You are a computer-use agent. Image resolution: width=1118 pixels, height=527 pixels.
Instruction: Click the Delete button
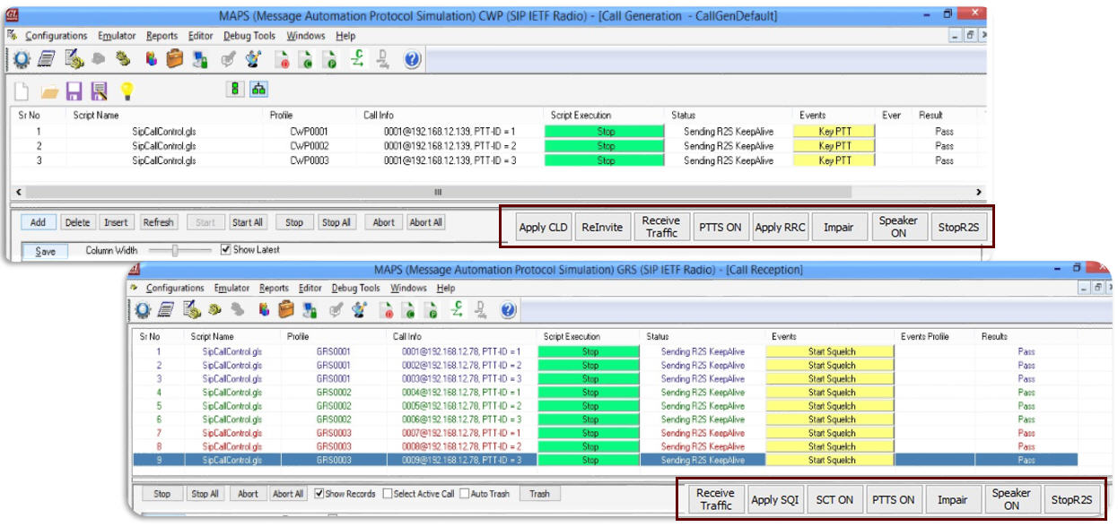coord(77,222)
